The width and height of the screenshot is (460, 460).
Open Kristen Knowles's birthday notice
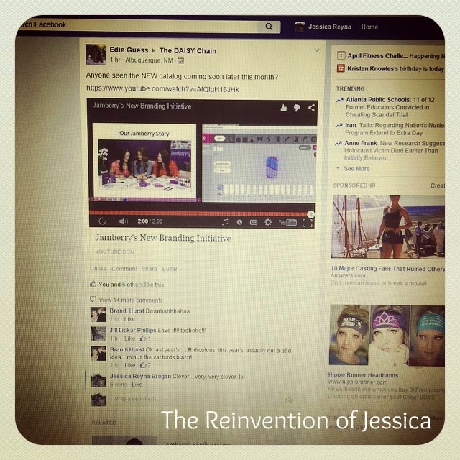395,69
